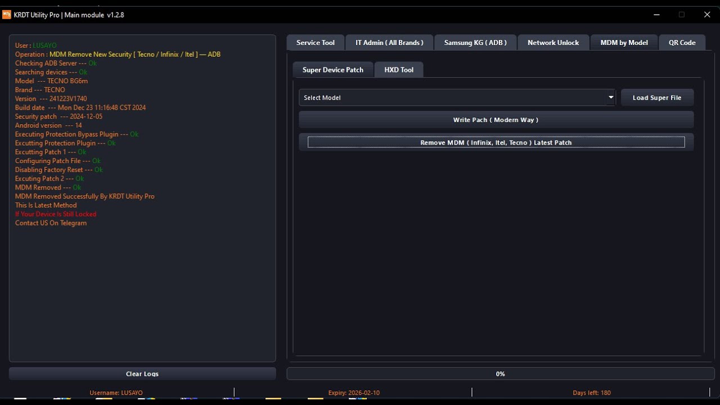Expand the Select Model dropdown arrow

[x=610, y=97]
